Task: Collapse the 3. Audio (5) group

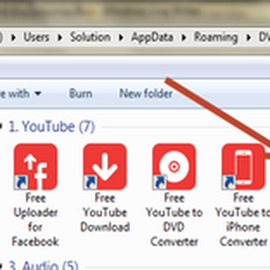Action: click(1, 266)
